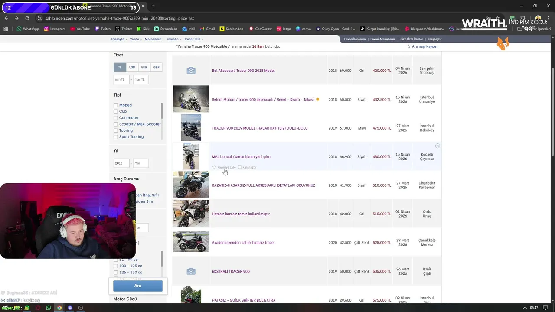Click the Favorime Ekle link

226,167
